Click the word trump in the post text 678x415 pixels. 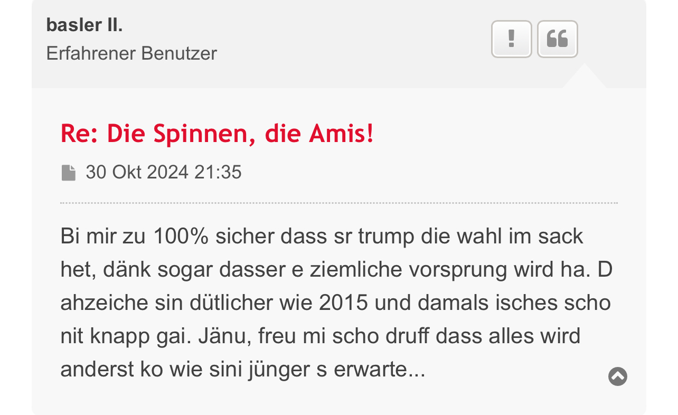386,236
